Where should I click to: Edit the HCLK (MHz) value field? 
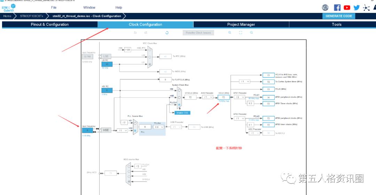tap(224, 97)
